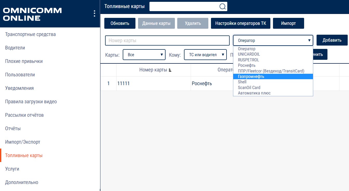Click the Обновить button
The width and height of the screenshot is (349, 191).
pyautogui.click(x=120, y=23)
